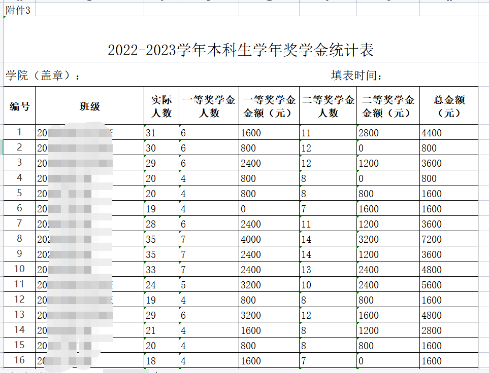Click the title 2022-2023学年本科生学年奖学金统计表
This screenshot has width=489, height=373.
(241, 50)
